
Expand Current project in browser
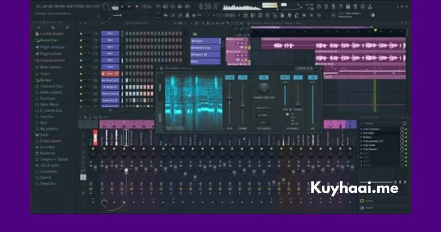(49, 34)
